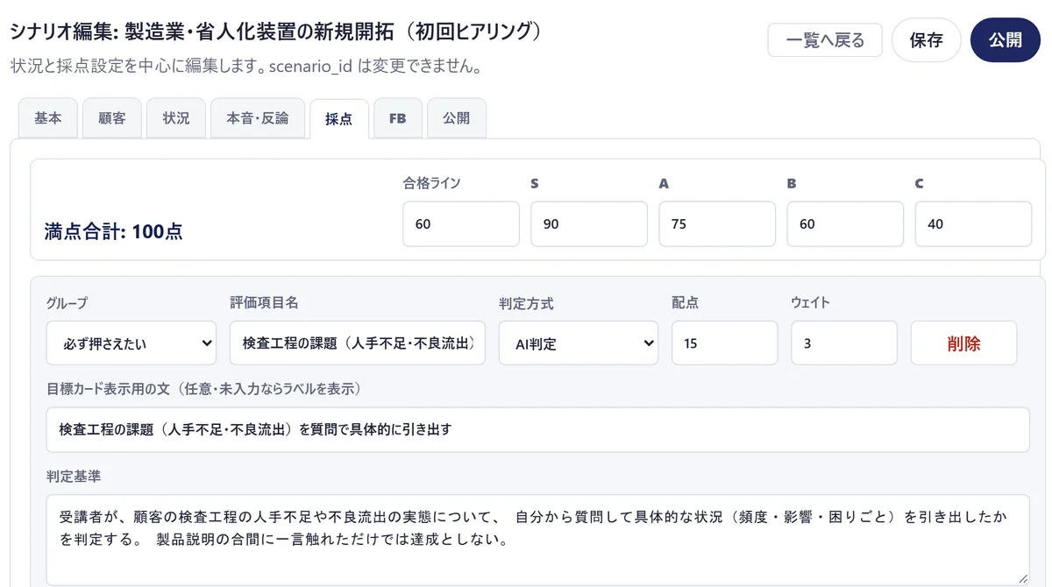
Task: Open the FB tab
Action: click(x=398, y=118)
